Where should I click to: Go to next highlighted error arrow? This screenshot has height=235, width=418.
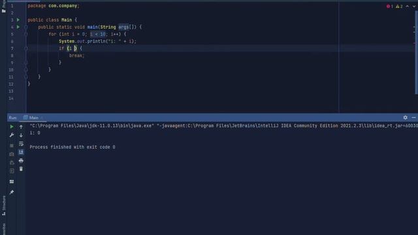pos(414,7)
